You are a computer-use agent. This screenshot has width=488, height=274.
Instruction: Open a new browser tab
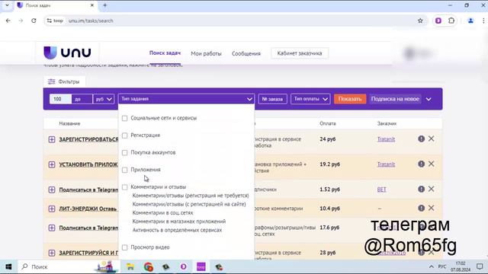point(105,5)
